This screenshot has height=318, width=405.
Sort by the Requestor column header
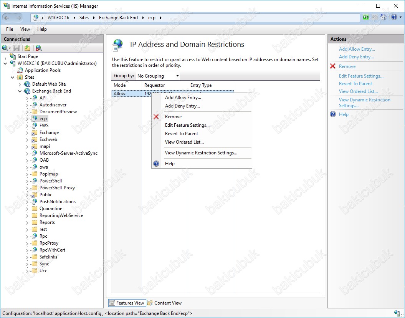(x=165, y=85)
